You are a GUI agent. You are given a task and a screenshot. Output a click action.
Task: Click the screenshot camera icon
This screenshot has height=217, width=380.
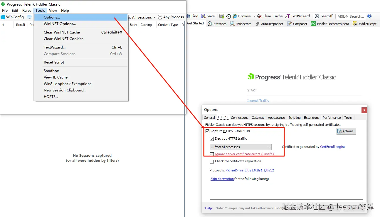tap(222, 16)
